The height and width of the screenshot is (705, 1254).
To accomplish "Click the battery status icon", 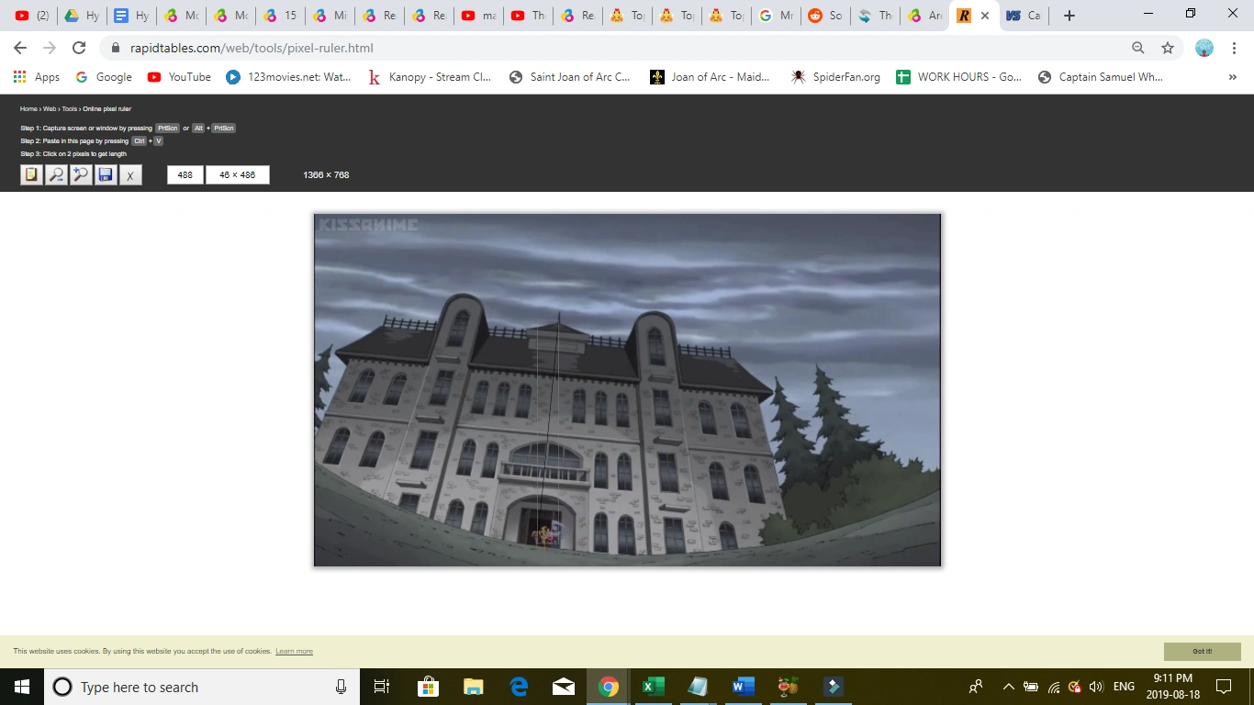I will [x=1031, y=687].
